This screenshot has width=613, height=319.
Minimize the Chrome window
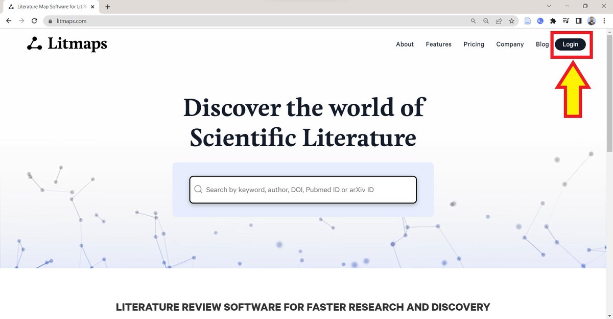pyautogui.click(x=567, y=6)
